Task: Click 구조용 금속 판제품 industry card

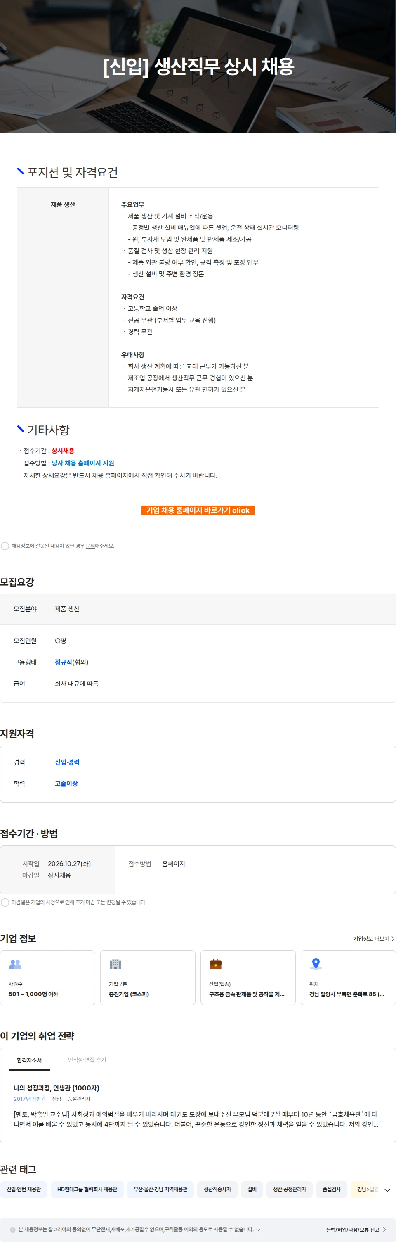Action: tap(248, 977)
